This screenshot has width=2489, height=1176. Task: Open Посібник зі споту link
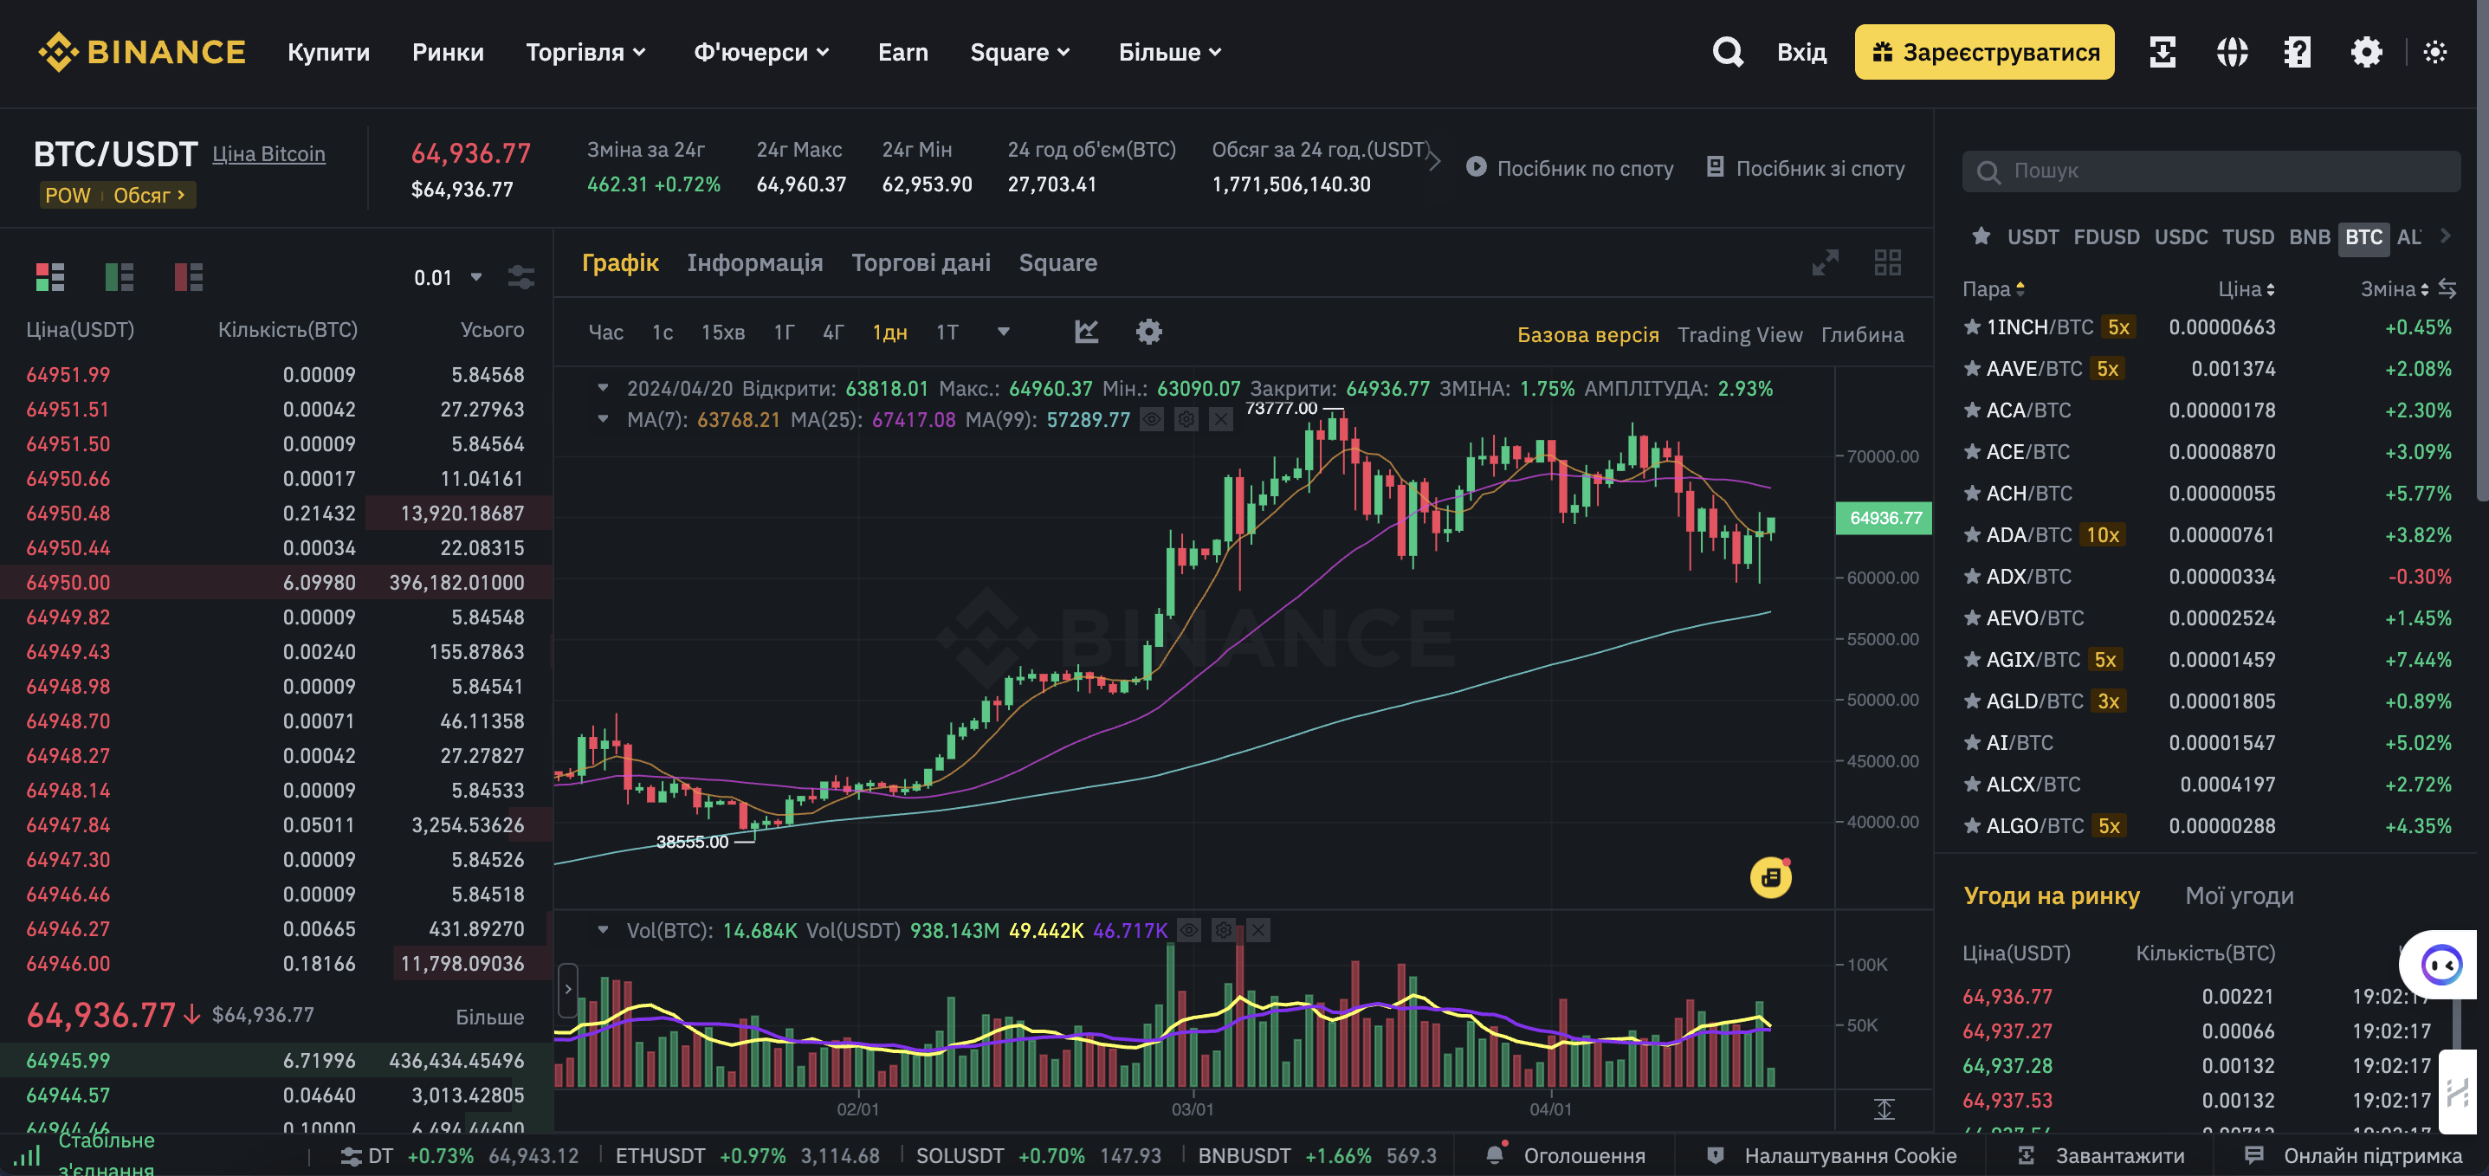point(1805,167)
